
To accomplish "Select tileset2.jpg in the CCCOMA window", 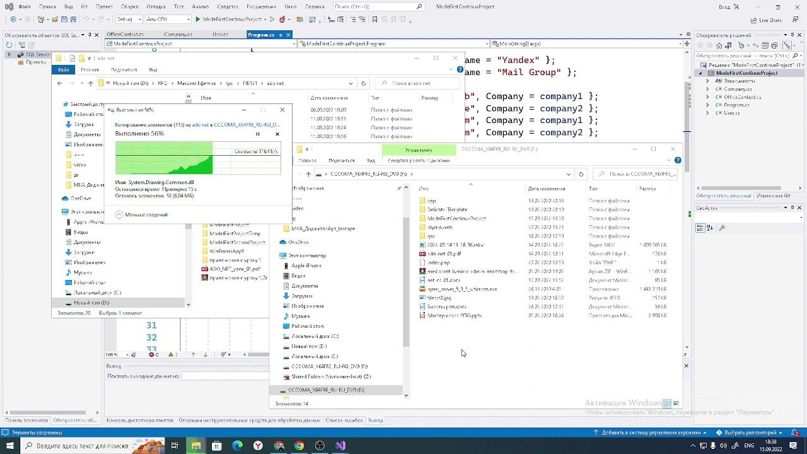I will point(439,298).
